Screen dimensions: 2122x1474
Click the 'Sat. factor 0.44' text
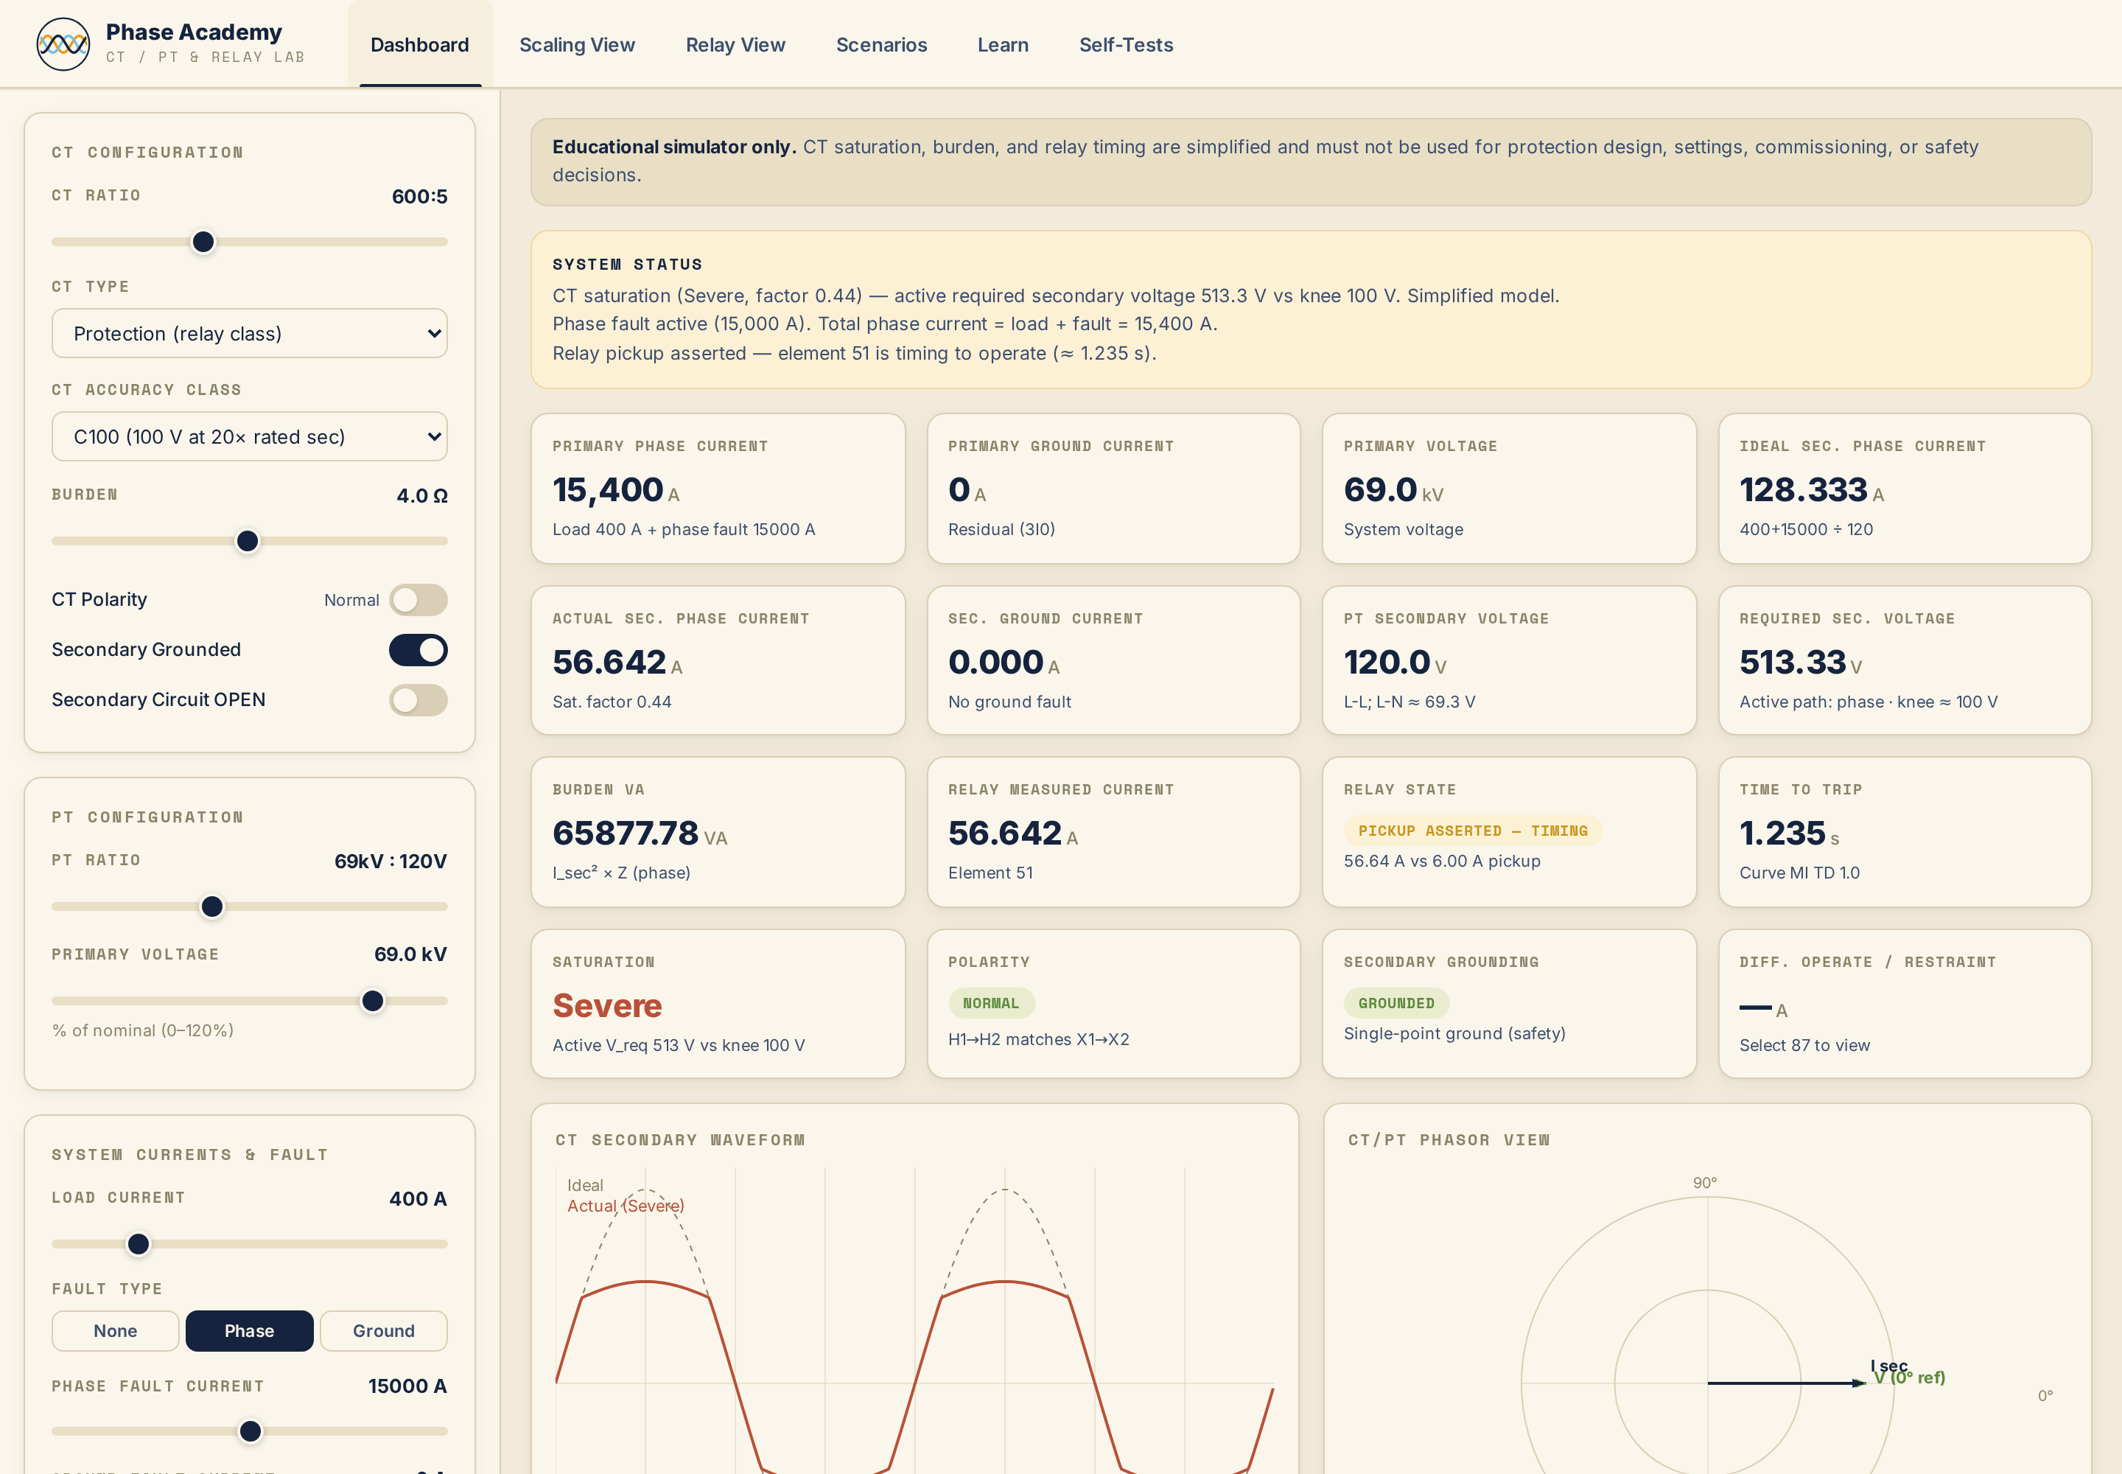tap(612, 702)
